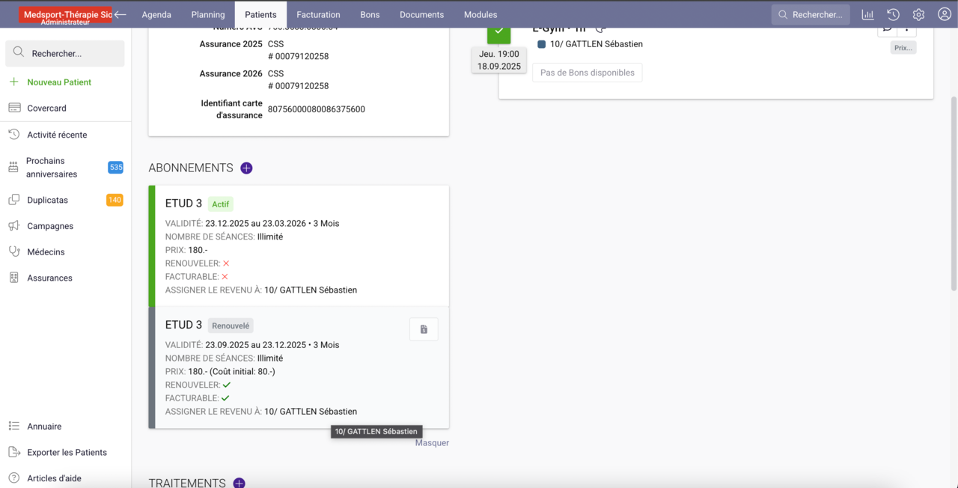Image resolution: width=958 pixels, height=488 pixels.
Task: Click the blue practitioner color square
Action: pyautogui.click(x=542, y=44)
